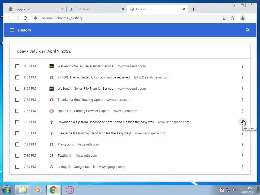Screen dimensions: 260x195
Task: Reload the history page
Action: [25, 18]
